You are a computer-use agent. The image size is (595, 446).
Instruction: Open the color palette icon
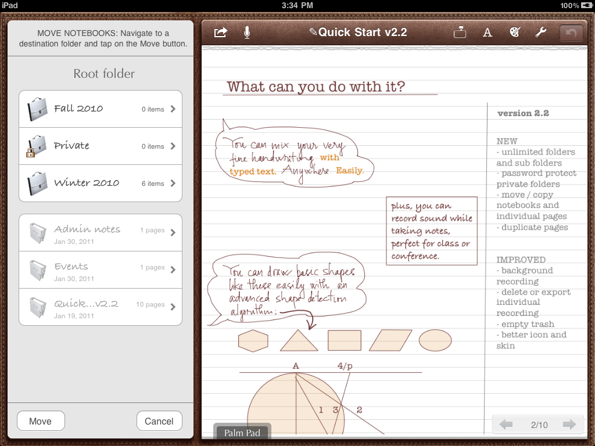pyautogui.click(x=514, y=33)
